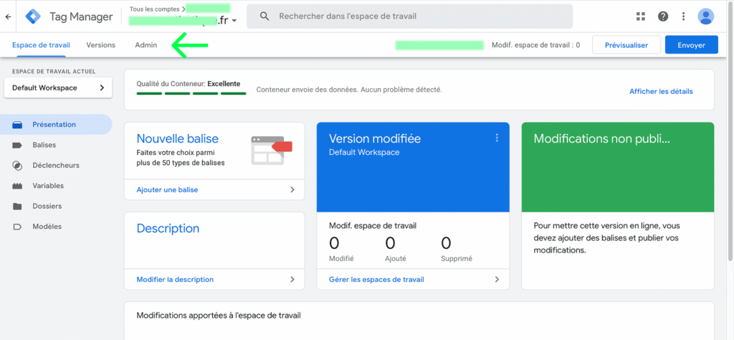Click the Ajouté count value
734x340 pixels.
[390, 243]
